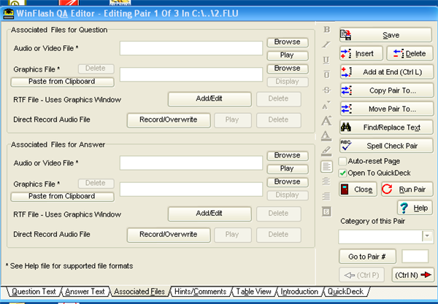This screenshot has width=438, height=304.
Task: Run Spell Check Pair
Action: pyautogui.click(x=387, y=146)
